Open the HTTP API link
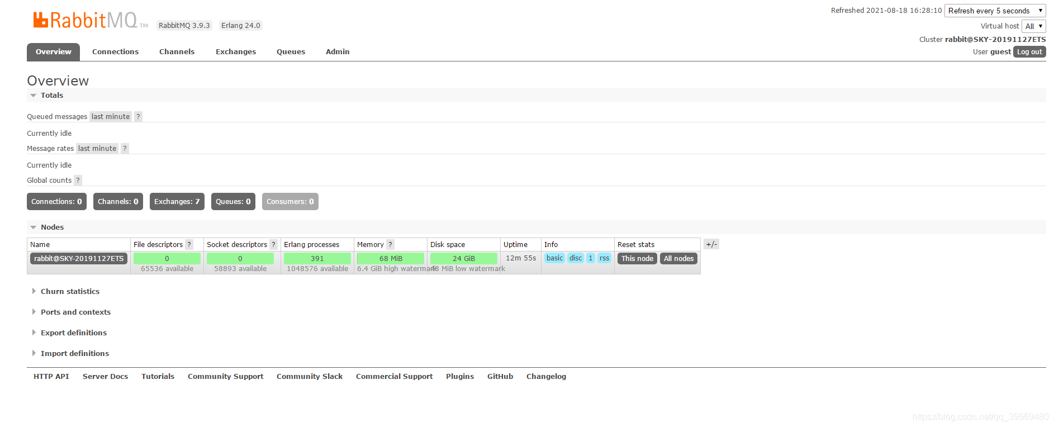This screenshot has height=427, width=1054. (x=51, y=377)
